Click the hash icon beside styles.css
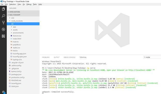Image resolution: width=161 pixels, height=94 pixels. tap(11, 48)
